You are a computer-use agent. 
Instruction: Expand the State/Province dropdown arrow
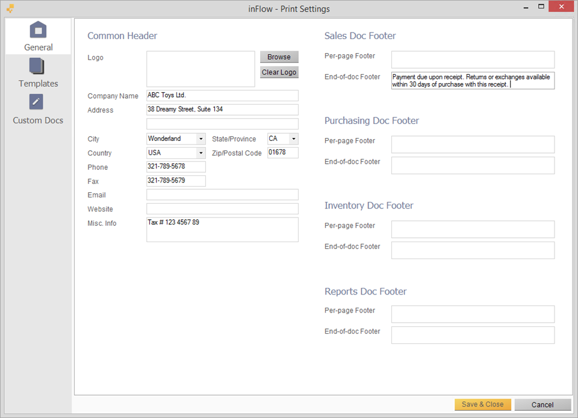pyautogui.click(x=294, y=139)
